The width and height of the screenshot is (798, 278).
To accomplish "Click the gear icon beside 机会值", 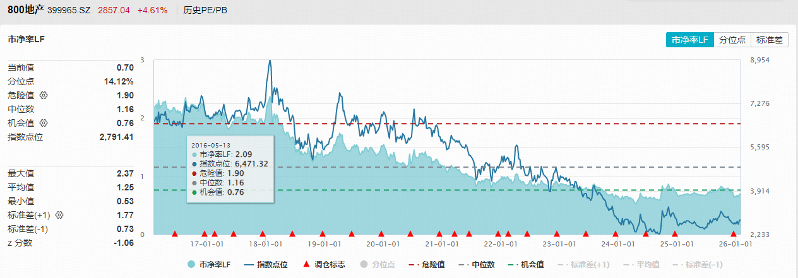I will pyautogui.click(x=44, y=123).
